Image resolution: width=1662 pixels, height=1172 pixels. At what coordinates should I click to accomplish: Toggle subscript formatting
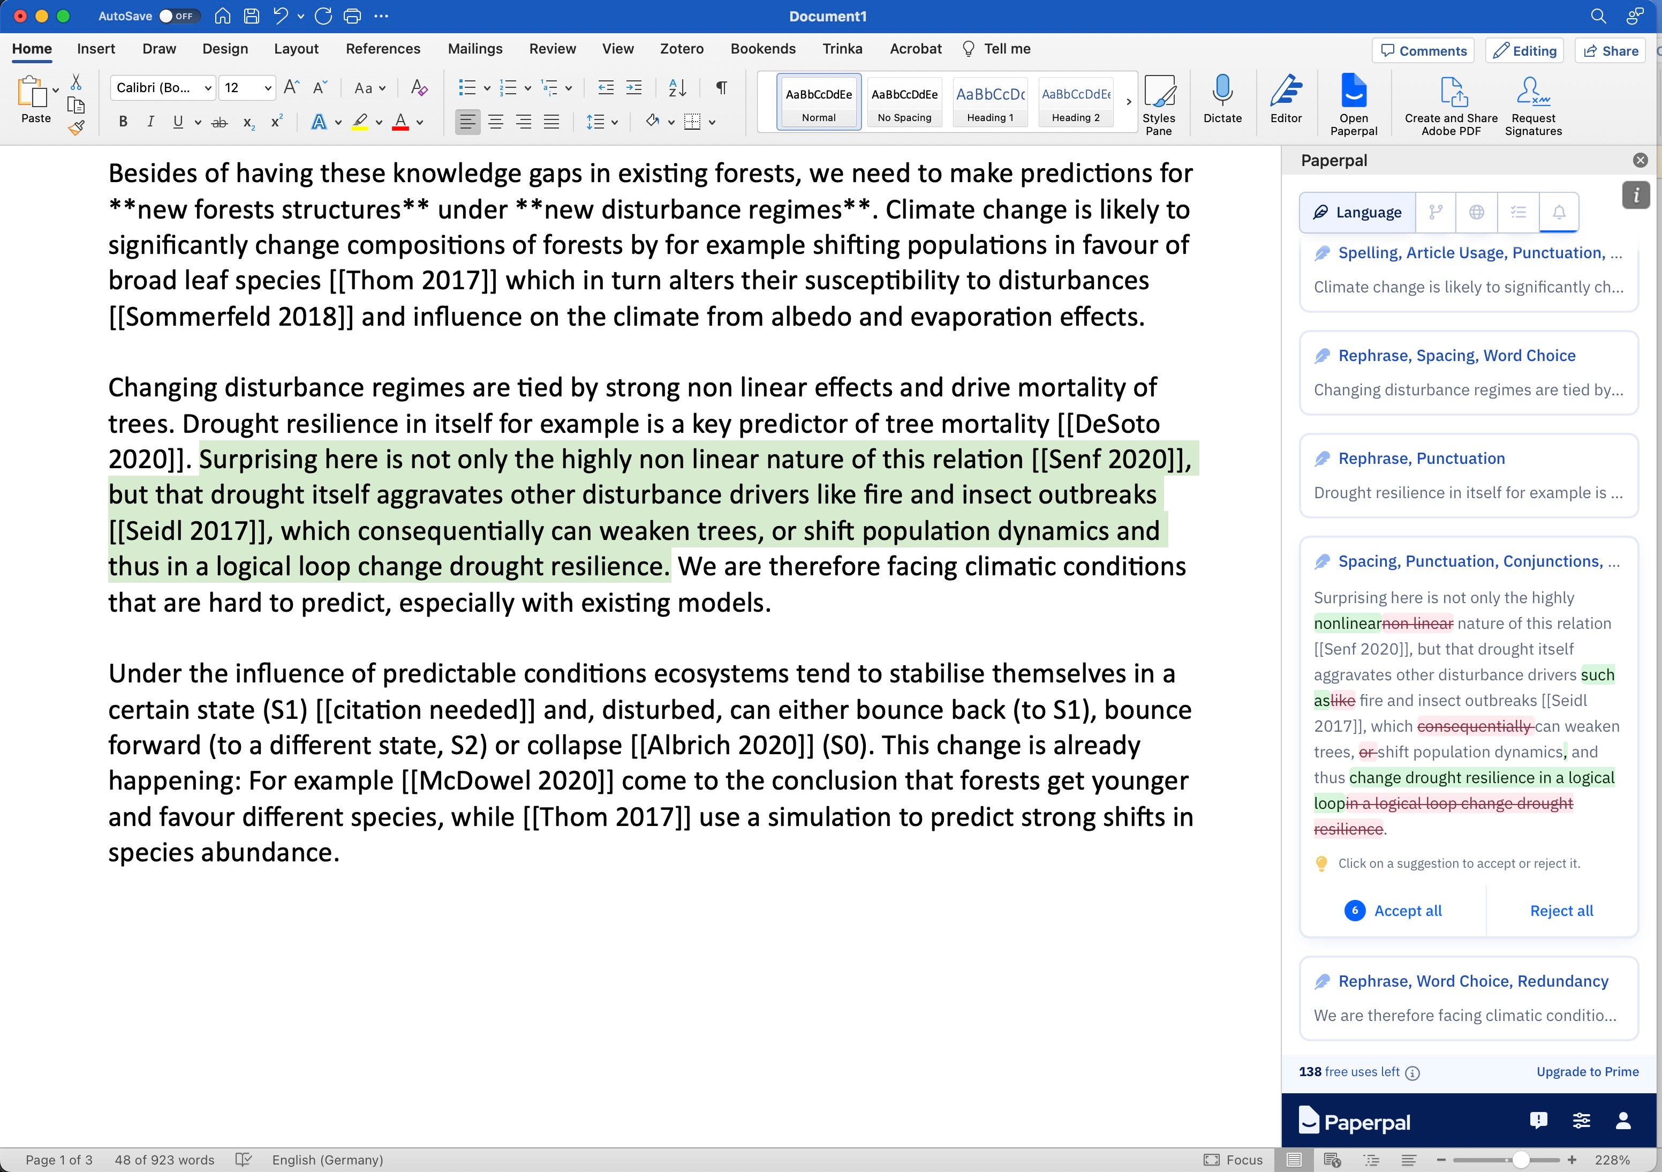(x=248, y=123)
